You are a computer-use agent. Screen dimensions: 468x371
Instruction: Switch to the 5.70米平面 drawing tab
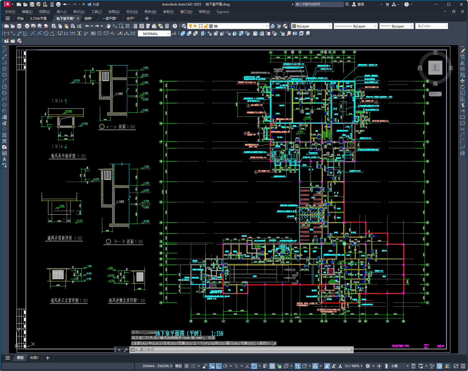coord(38,18)
